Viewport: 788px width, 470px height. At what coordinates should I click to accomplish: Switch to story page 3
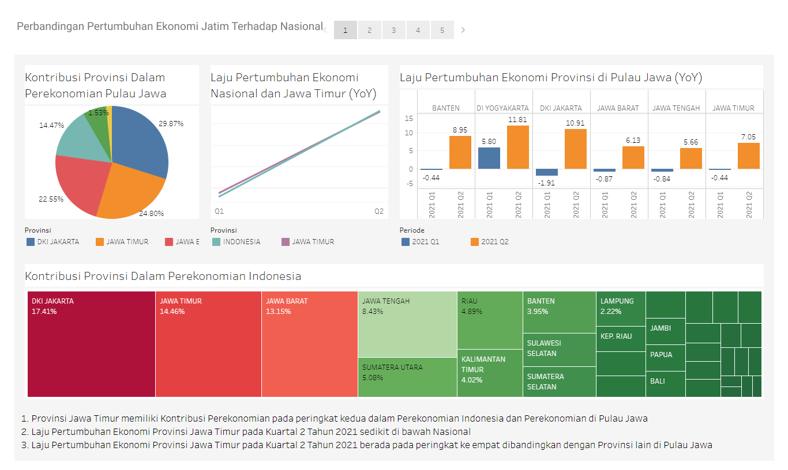coord(393,30)
